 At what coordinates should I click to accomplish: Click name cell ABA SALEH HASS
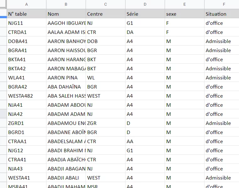point(66,96)
